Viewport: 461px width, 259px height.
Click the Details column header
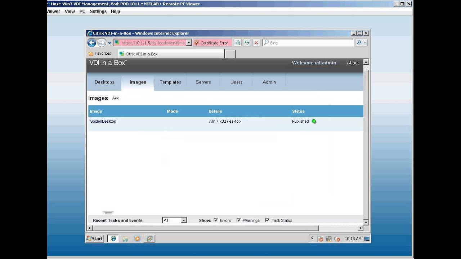pyautogui.click(x=215, y=111)
